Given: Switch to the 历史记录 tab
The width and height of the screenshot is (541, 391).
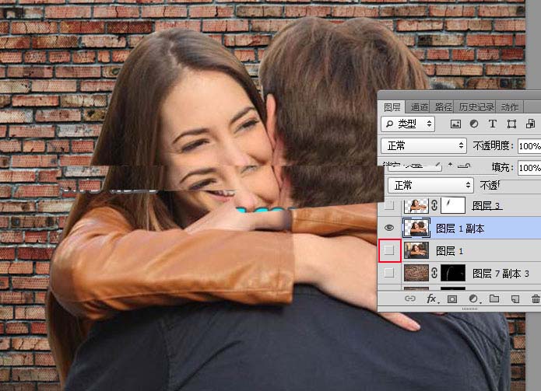Looking at the screenshot, I should [476, 107].
